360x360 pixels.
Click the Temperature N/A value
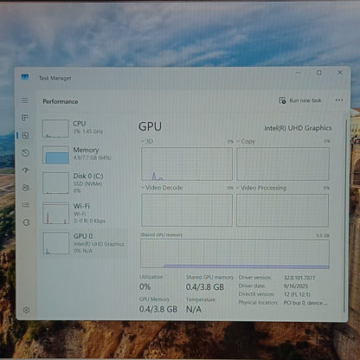tap(194, 309)
